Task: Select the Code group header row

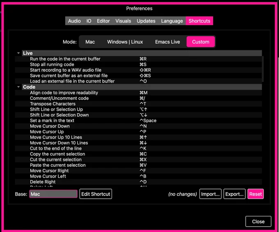Action: point(142,87)
